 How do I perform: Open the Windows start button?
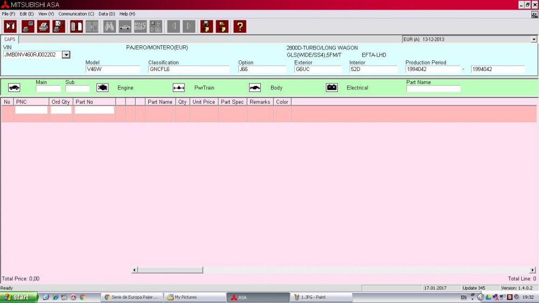tap(18, 297)
